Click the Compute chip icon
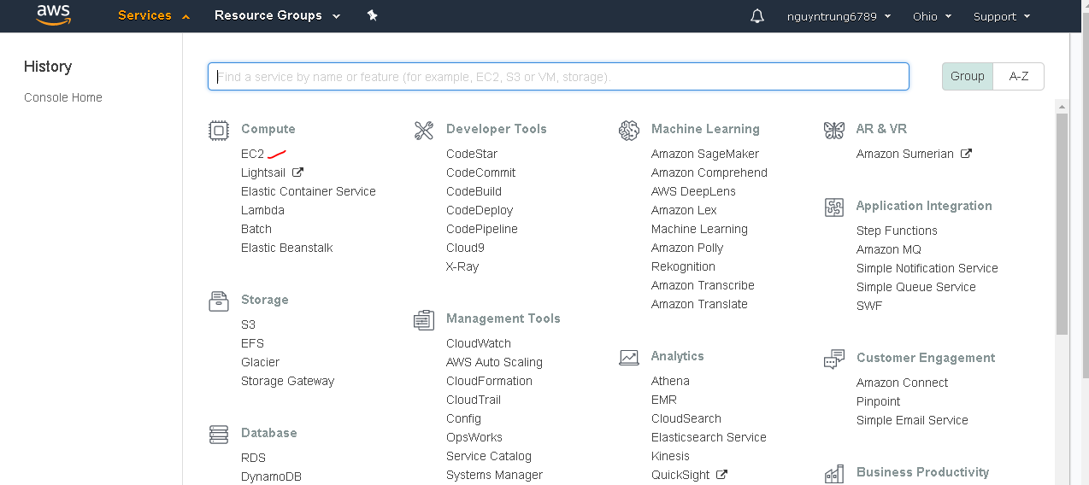Screen dimensions: 1089x485 click(219, 130)
